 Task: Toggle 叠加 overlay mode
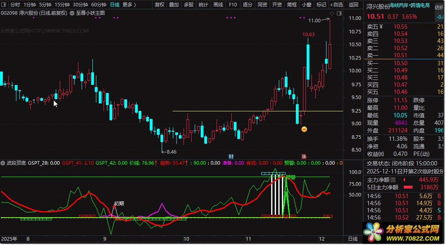174,4
